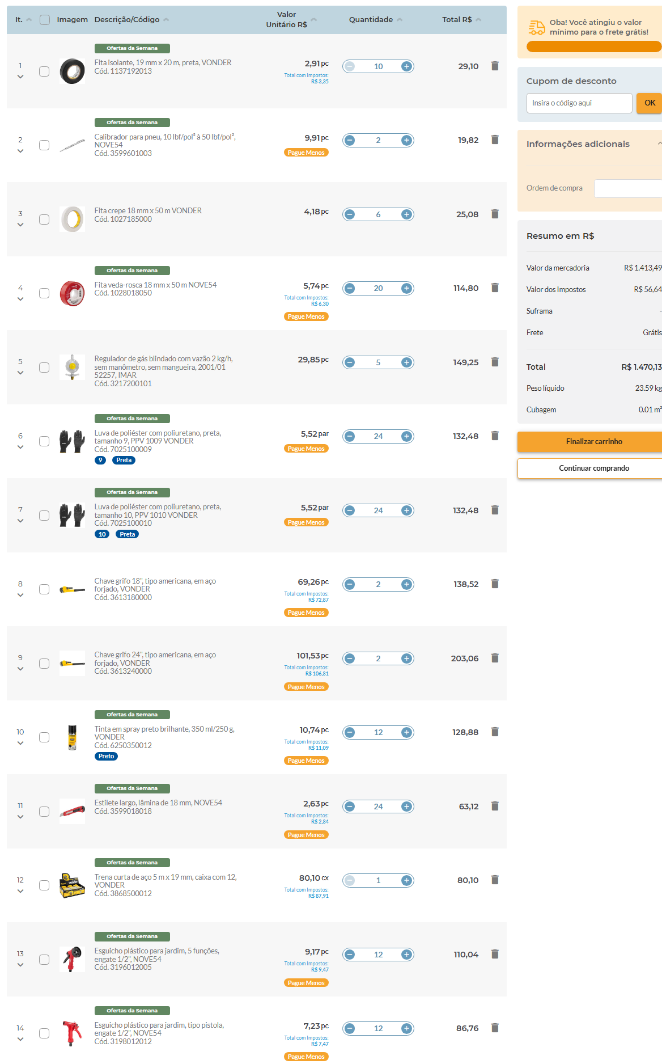Delete the Trena curta de aço item
662x1064 pixels.
point(495,880)
